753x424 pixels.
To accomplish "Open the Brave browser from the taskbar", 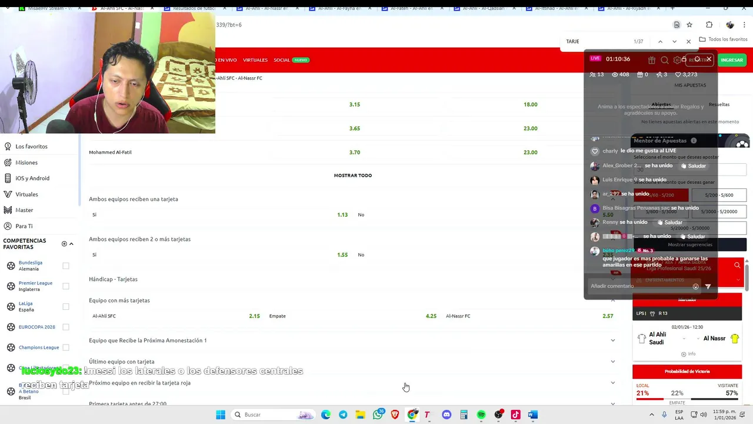I will [x=395, y=415].
